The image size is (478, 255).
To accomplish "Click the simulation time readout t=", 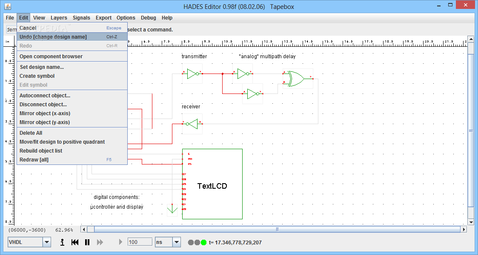I will tap(235, 243).
